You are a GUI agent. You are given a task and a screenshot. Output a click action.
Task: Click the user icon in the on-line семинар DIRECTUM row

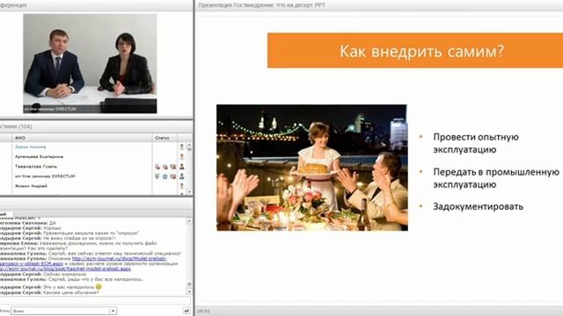[182, 176]
